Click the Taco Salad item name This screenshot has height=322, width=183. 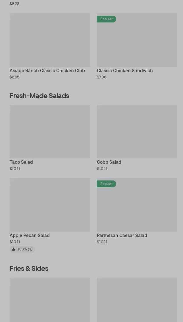pyautogui.click(x=21, y=162)
